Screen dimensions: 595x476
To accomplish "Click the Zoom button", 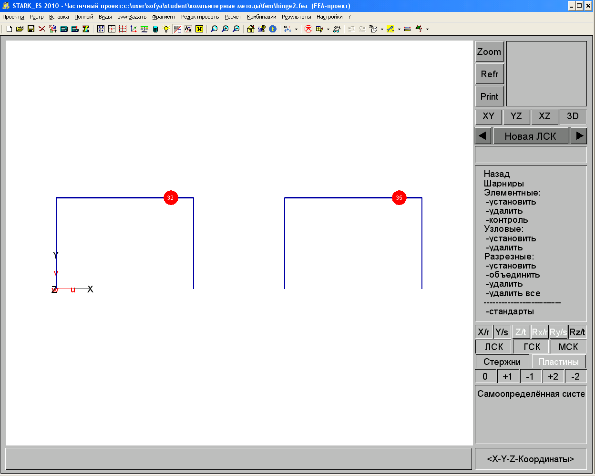I will tap(489, 52).
